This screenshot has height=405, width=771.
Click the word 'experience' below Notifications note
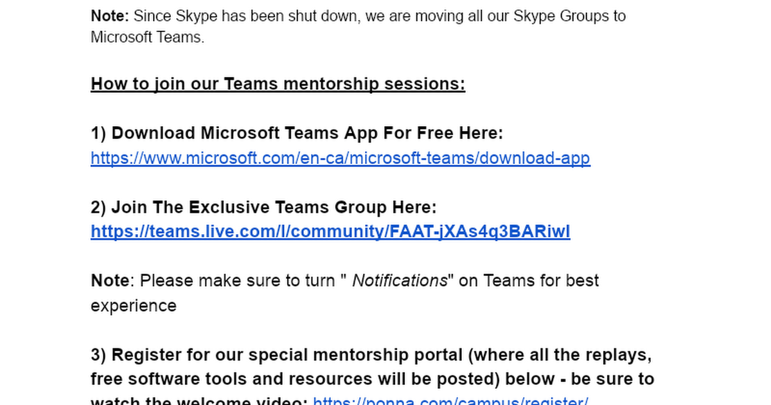point(133,306)
